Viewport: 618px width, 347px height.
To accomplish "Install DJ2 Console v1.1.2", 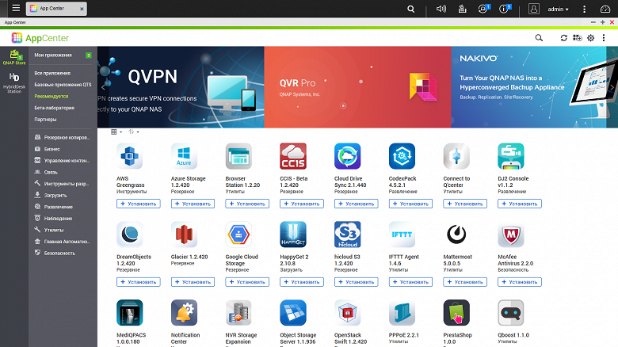I will [520, 204].
